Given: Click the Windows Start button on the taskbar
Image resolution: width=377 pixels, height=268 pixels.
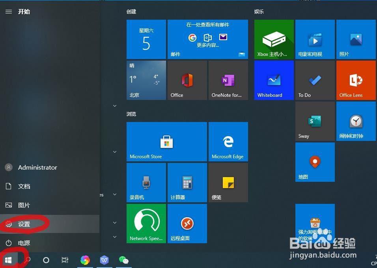Looking at the screenshot, I should 8,260.
